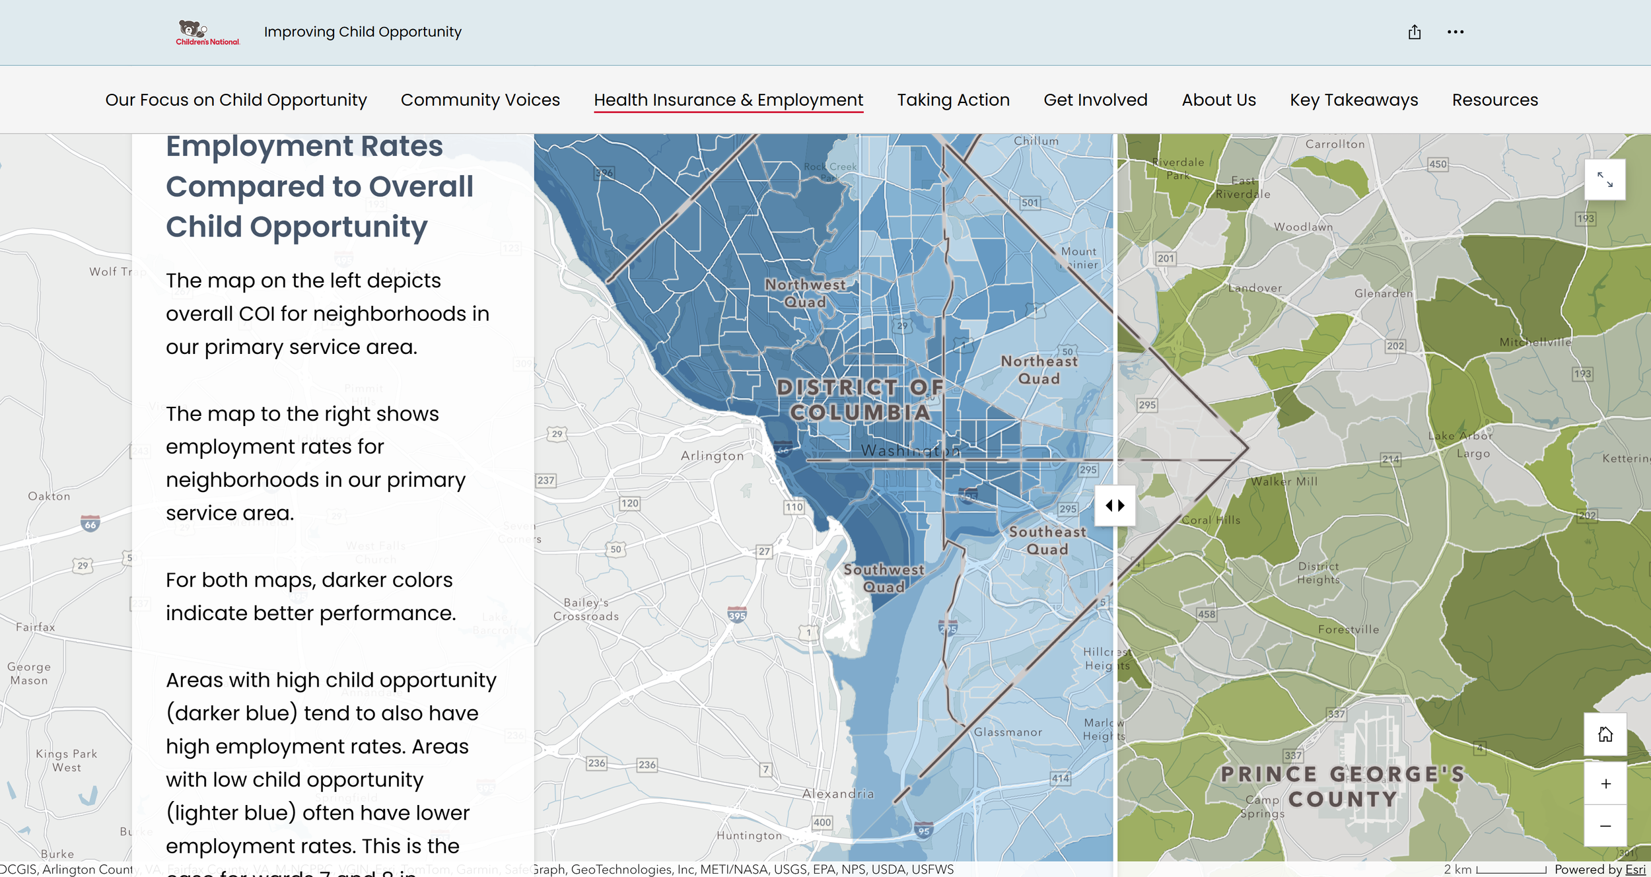This screenshot has width=1651, height=877.
Task: View Key Takeaways section
Action: click(x=1354, y=100)
